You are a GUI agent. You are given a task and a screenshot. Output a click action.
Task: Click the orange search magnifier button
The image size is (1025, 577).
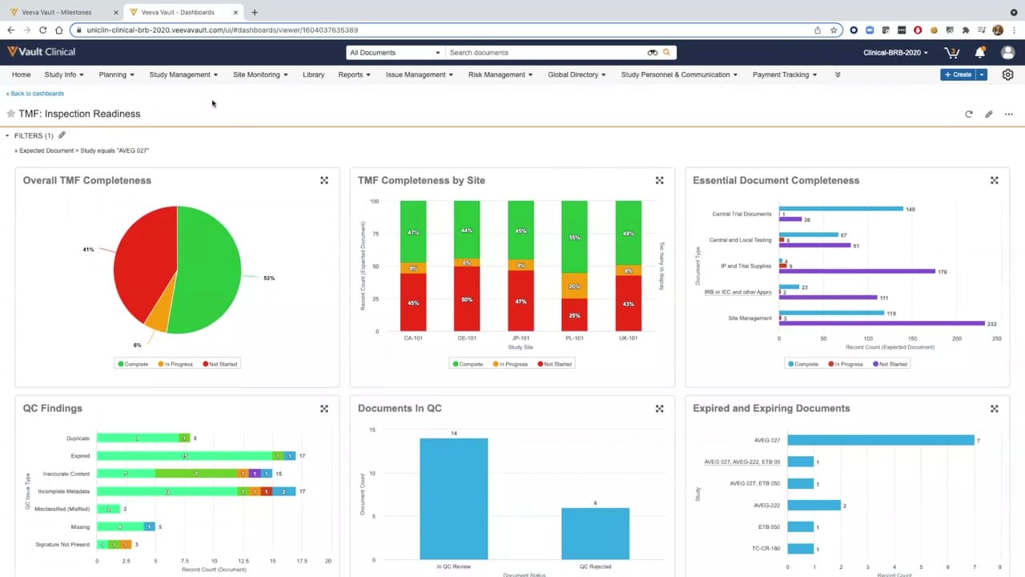click(666, 52)
